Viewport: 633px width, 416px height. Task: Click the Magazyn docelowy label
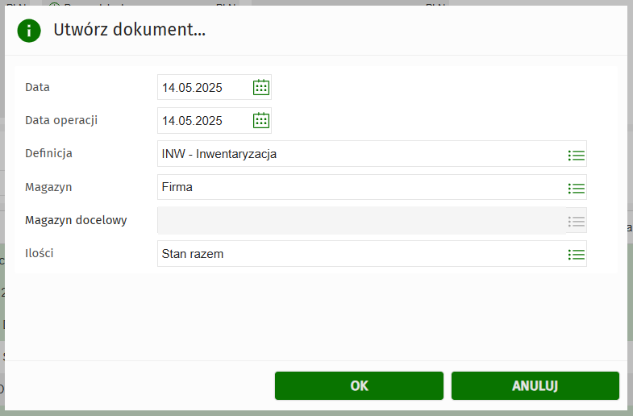76,220
